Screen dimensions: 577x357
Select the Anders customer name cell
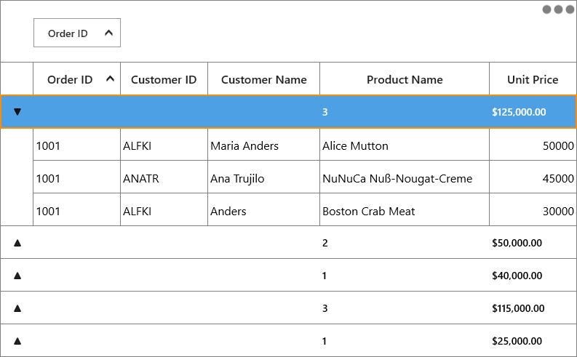pos(264,209)
